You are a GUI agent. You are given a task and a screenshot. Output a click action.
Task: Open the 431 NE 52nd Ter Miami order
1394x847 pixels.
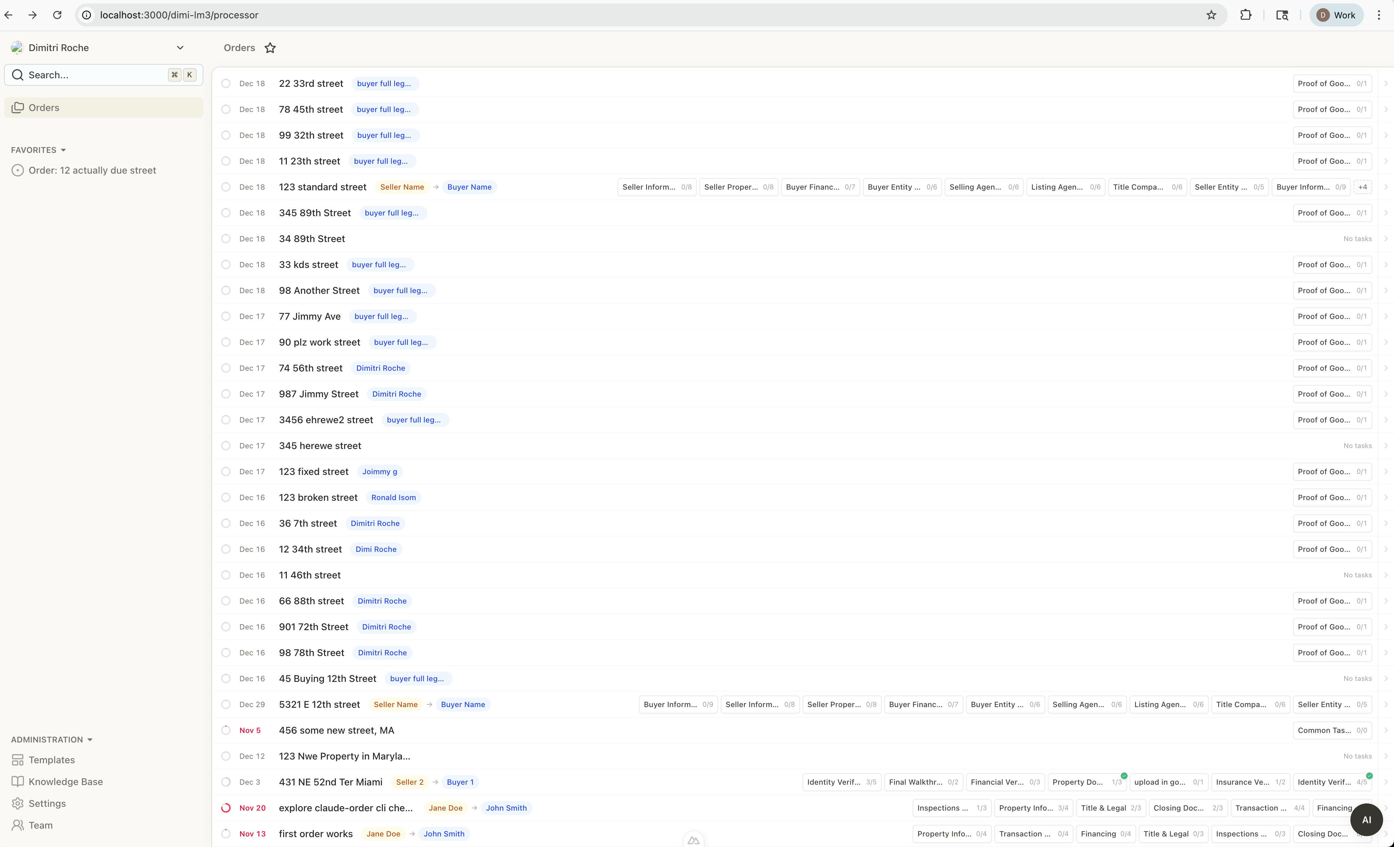330,782
